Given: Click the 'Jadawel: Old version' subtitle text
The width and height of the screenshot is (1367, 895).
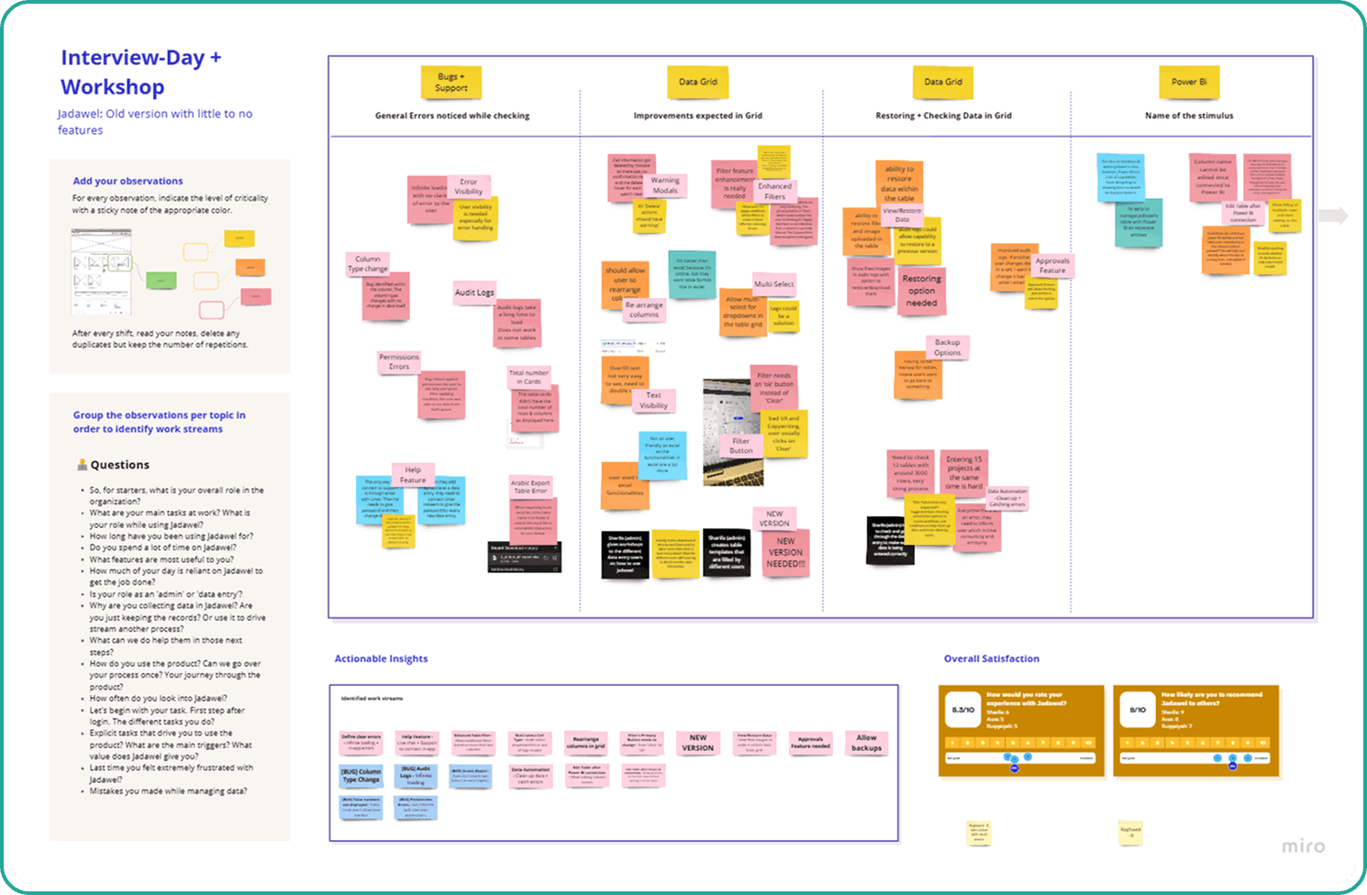Looking at the screenshot, I should pyautogui.click(x=154, y=121).
